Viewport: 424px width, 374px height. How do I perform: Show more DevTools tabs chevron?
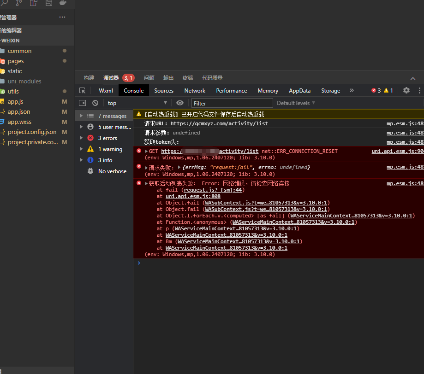click(352, 90)
